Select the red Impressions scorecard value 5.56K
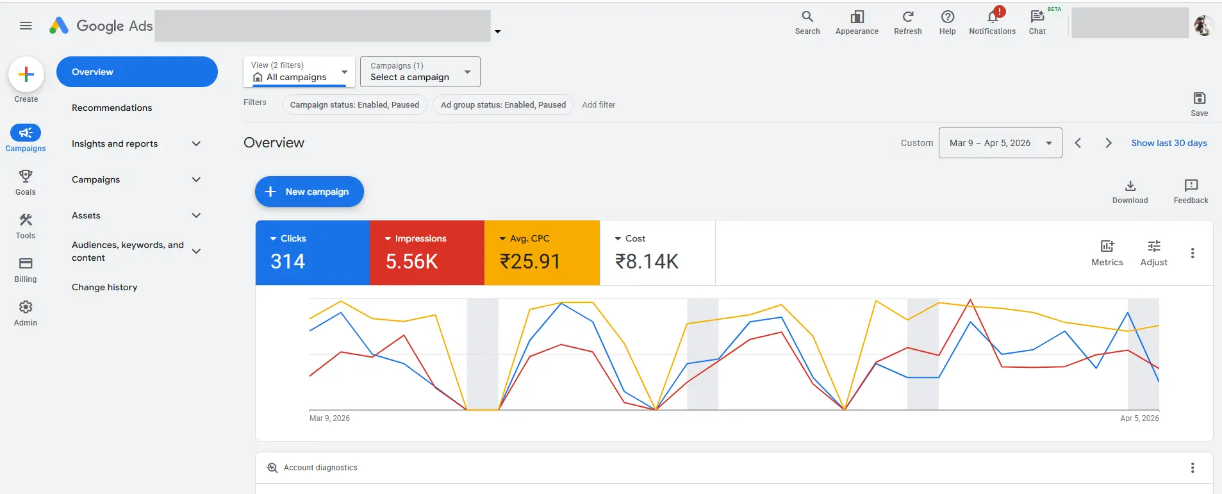Screen dimensions: 1222x494 412,261
